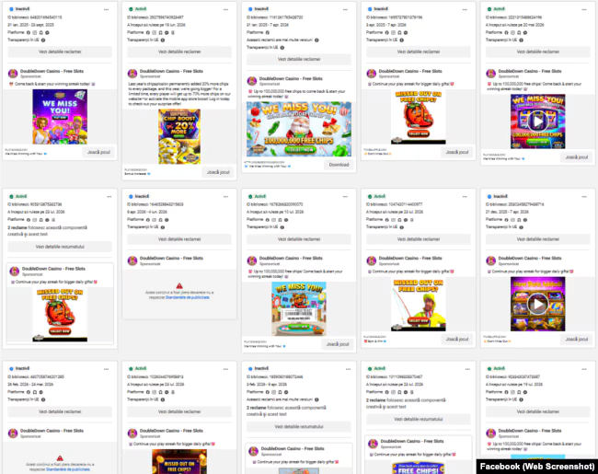Click multiple-versions info icon on 3 feb. 2026 ad
The width and height of the screenshot is (598, 474).
point(316,399)
